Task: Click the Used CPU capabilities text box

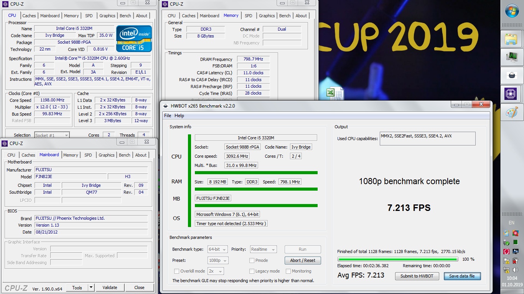Action: 427,139
